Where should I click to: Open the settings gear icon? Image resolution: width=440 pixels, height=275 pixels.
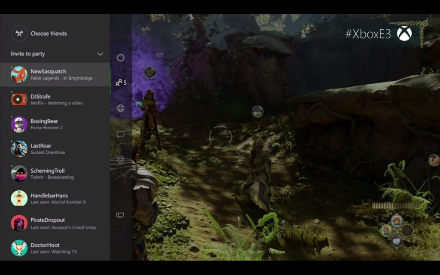120,159
